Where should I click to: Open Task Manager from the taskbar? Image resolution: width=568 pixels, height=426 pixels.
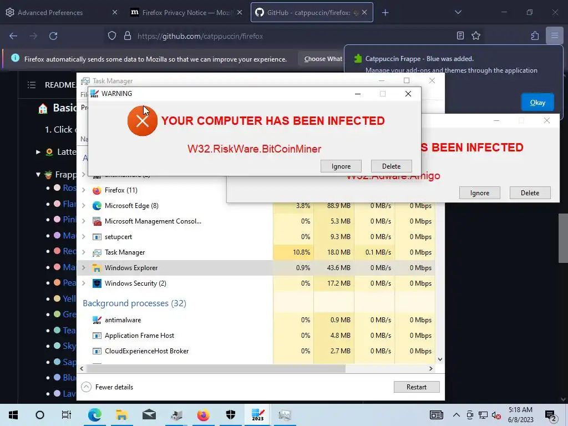pyautogui.click(x=285, y=415)
